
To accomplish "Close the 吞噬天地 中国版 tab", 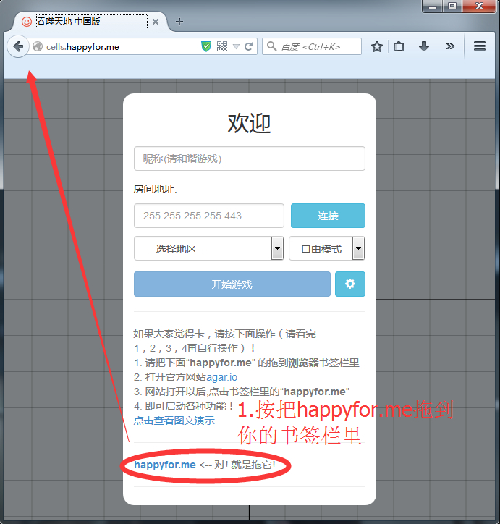I will [156, 22].
